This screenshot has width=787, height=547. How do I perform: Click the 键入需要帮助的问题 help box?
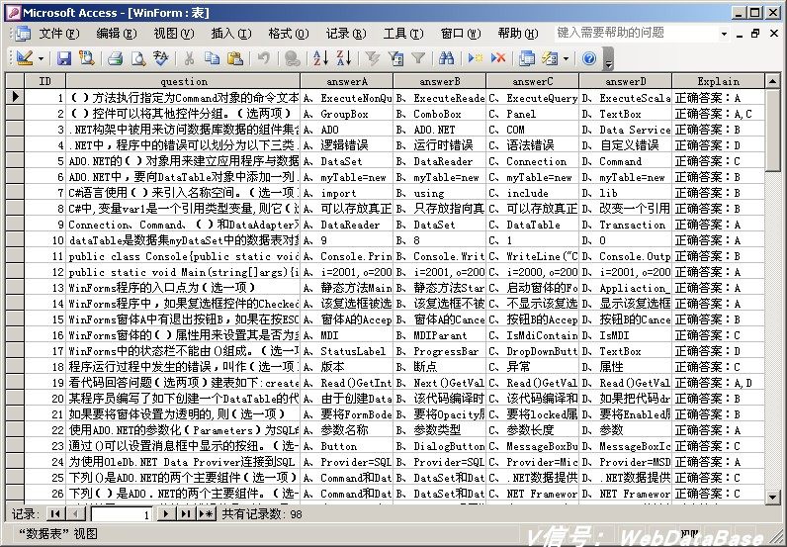coord(636,34)
